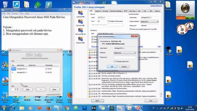Open the blue F desktop shortcut
The height and width of the screenshot is (111, 197).
(x=49, y=5)
